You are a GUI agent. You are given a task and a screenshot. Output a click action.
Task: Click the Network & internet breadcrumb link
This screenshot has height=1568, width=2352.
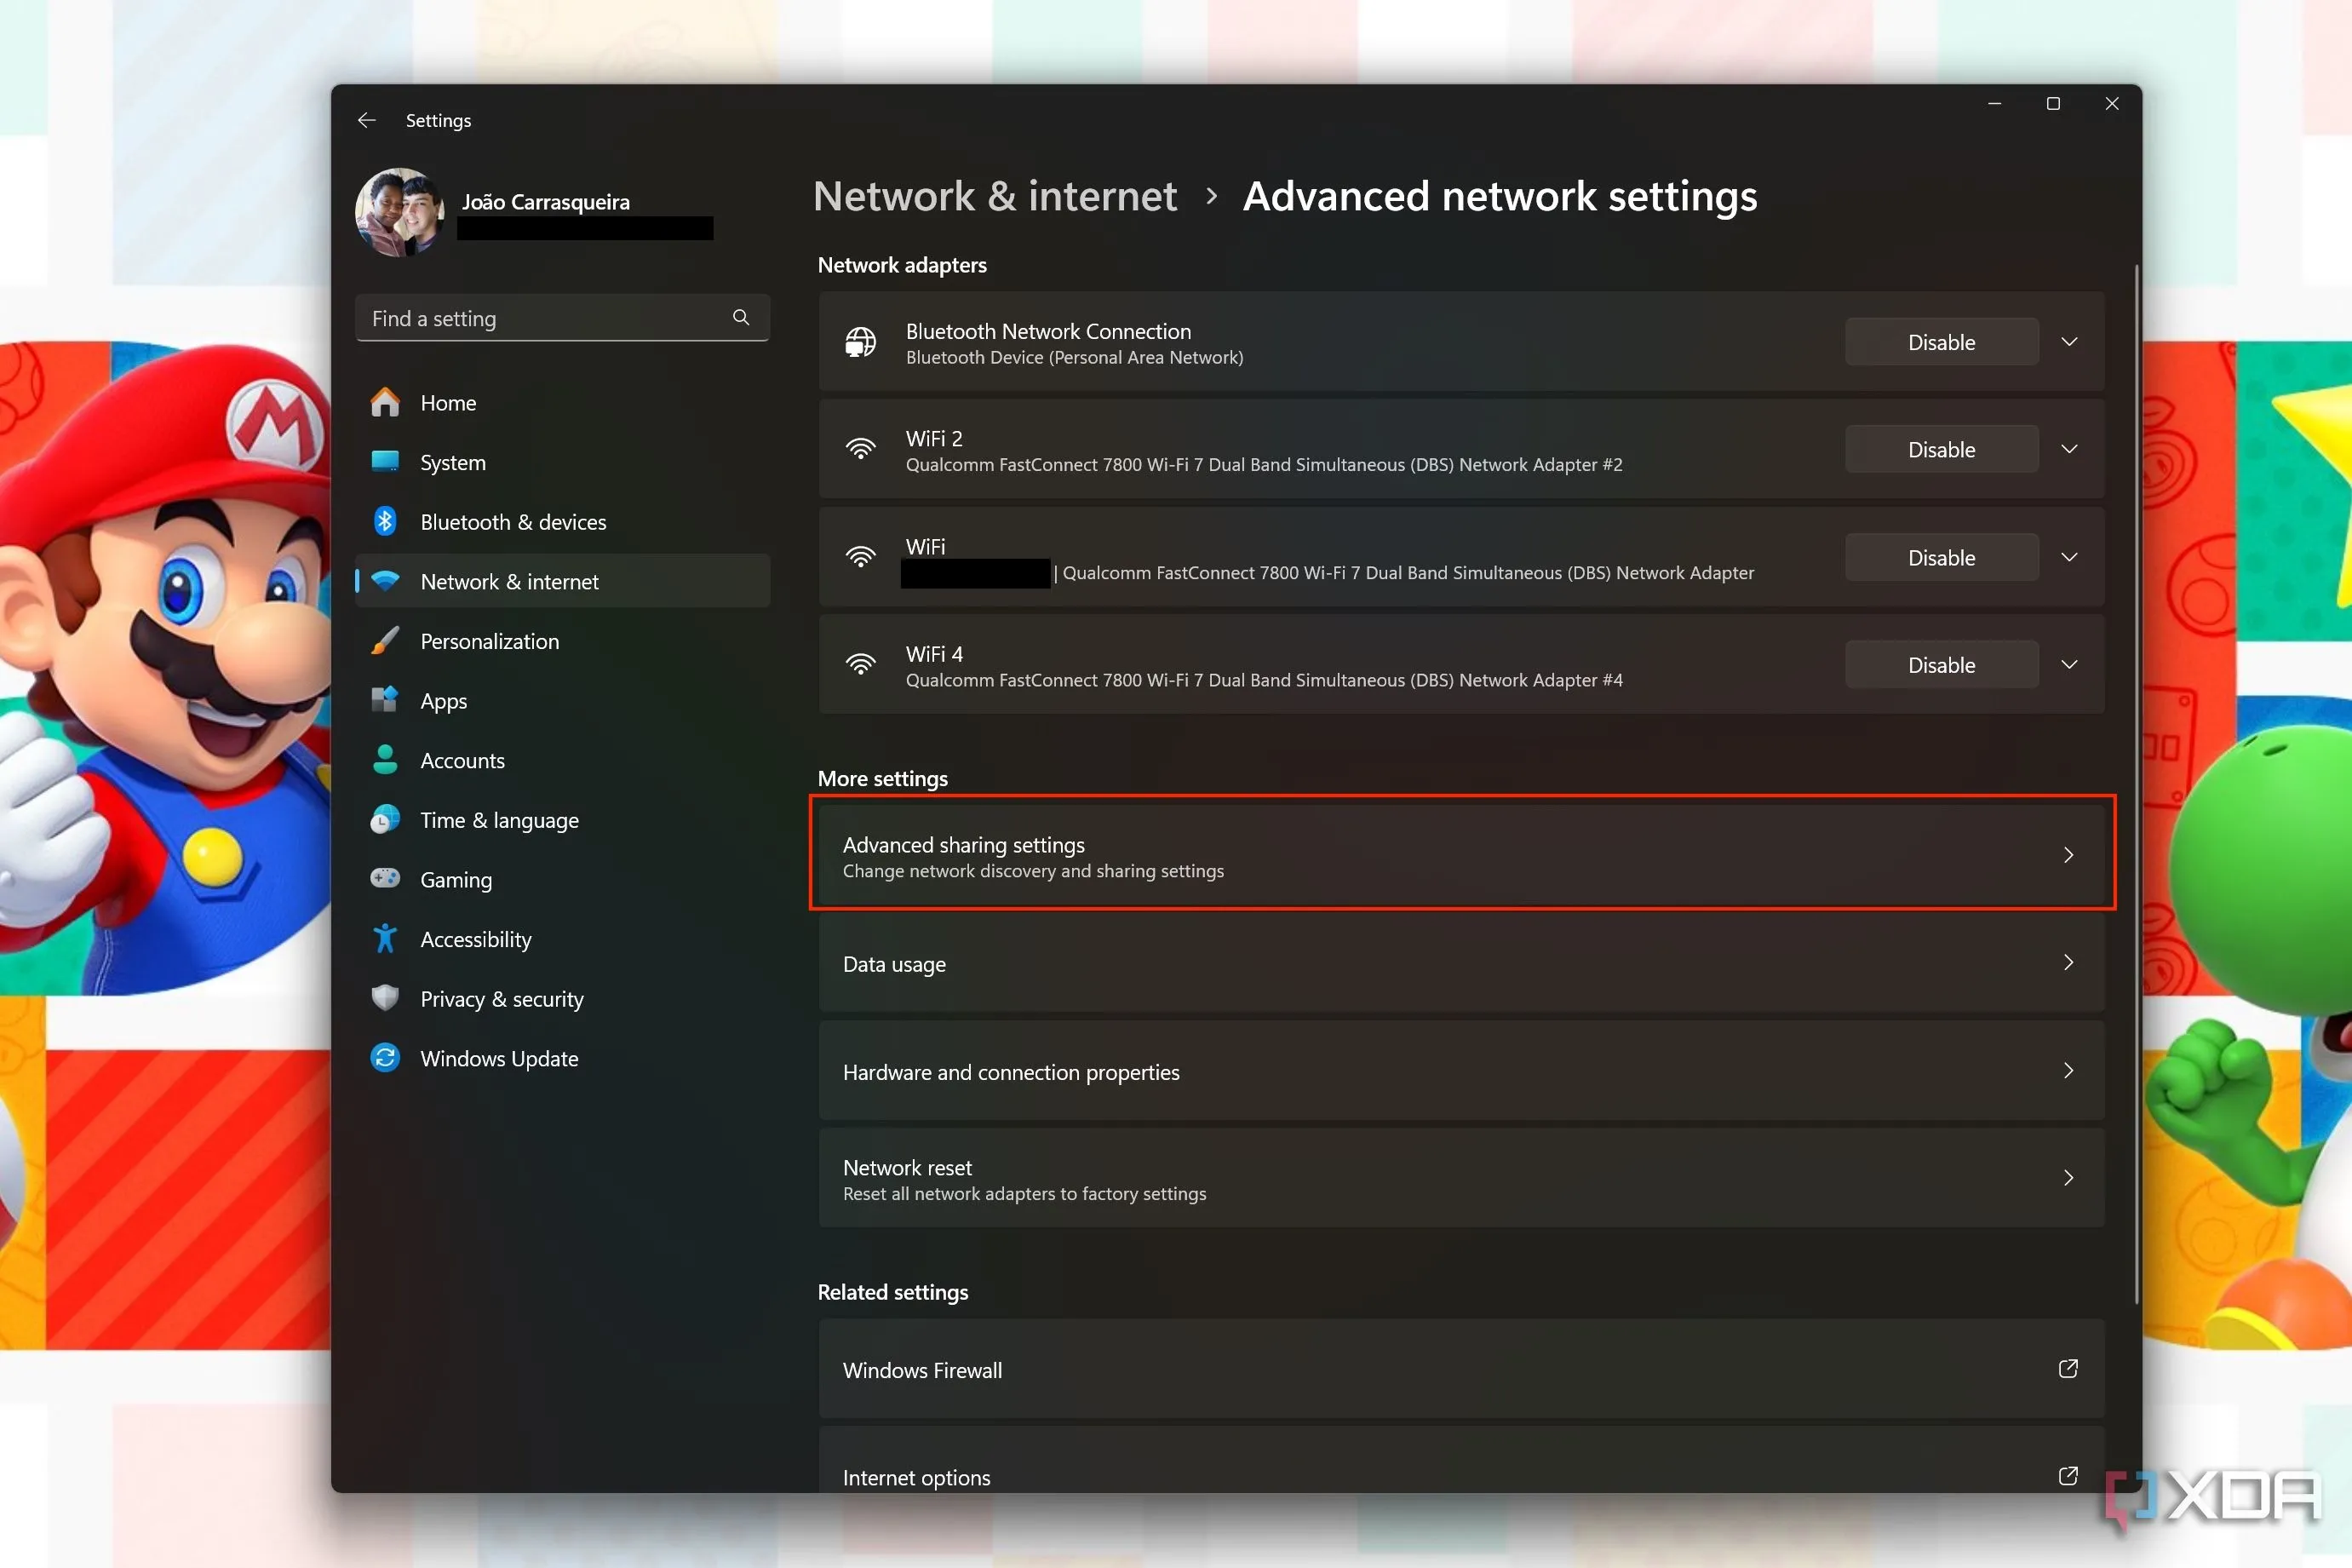point(995,196)
